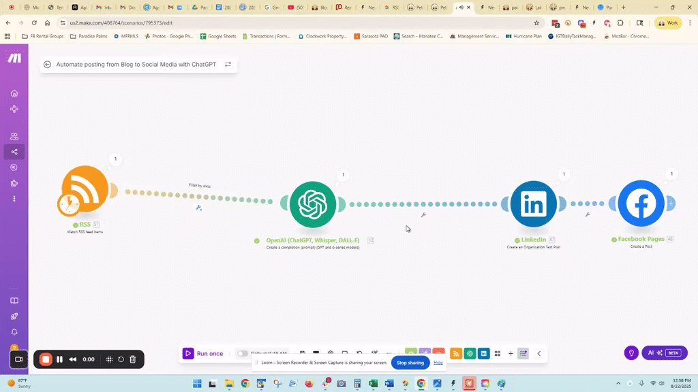Open Chrome apps grid in bookmarks bar

(7, 36)
